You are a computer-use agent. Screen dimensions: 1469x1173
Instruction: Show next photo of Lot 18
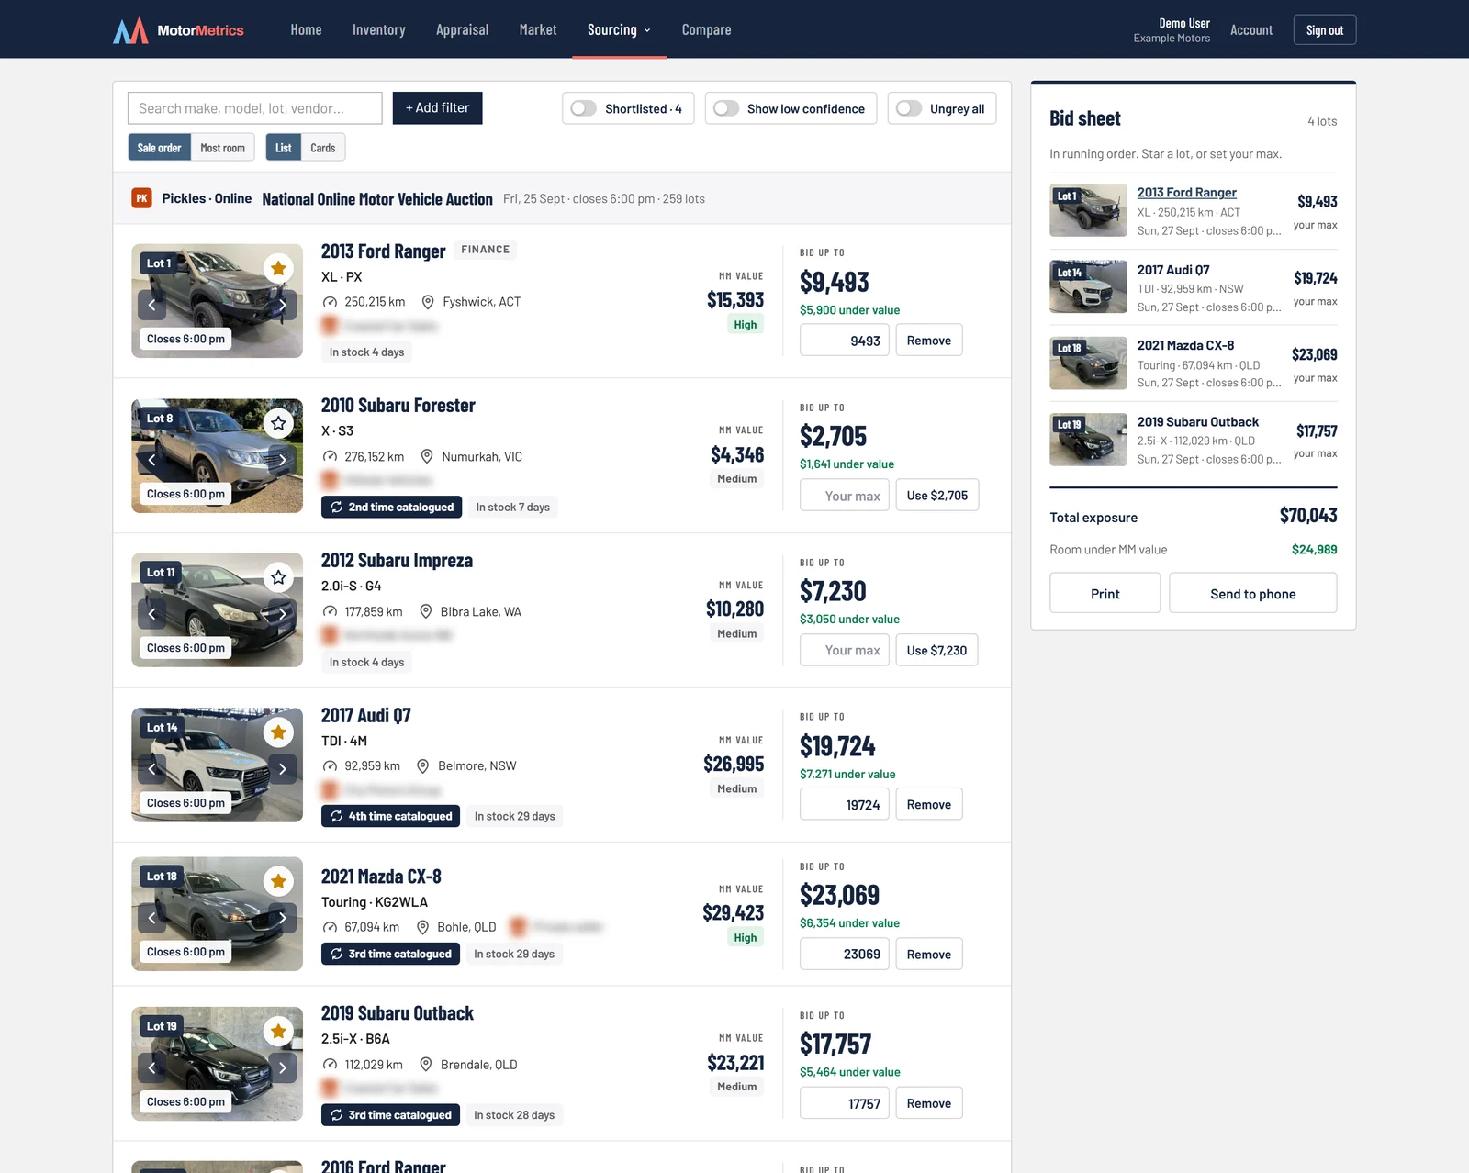pyautogui.click(x=283, y=918)
